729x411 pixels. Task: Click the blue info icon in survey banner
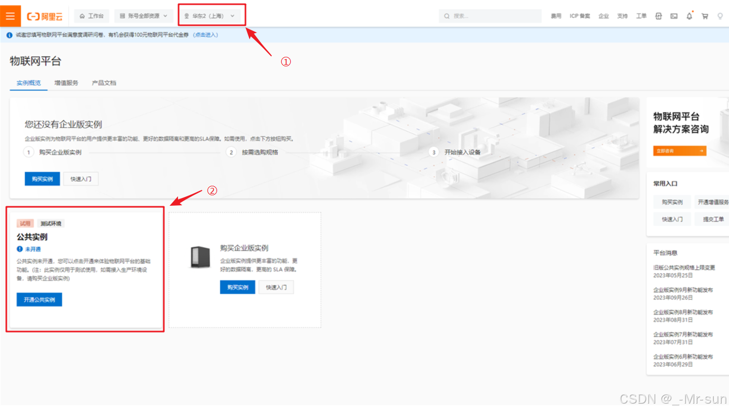tap(9, 35)
